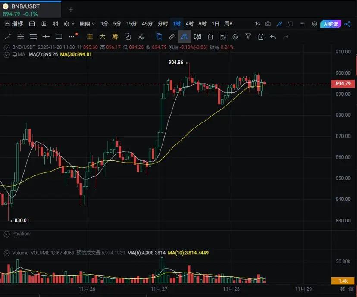This screenshot has width=357, height=297.
Task: Click the 830.01 low price marker
Action: tap(22, 220)
